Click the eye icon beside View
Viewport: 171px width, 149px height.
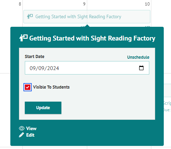pos(22,128)
